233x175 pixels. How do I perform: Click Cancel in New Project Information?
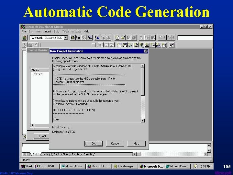tap(115, 144)
